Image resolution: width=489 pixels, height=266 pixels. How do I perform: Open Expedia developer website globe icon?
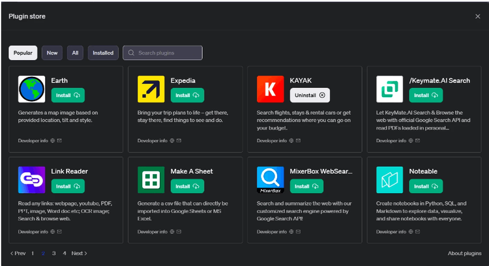pos(172,141)
